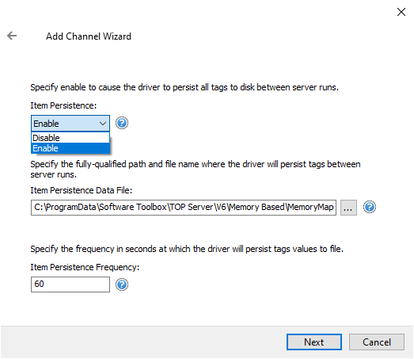
Task: Click the back arrow in the wizard header
Action: point(12,36)
